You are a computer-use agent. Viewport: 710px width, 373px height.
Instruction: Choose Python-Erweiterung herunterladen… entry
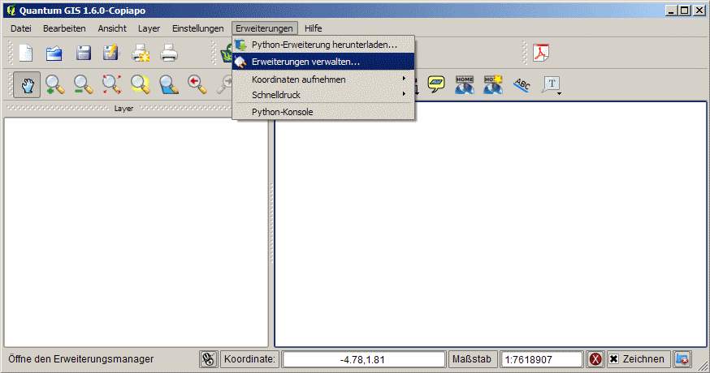point(323,45)
